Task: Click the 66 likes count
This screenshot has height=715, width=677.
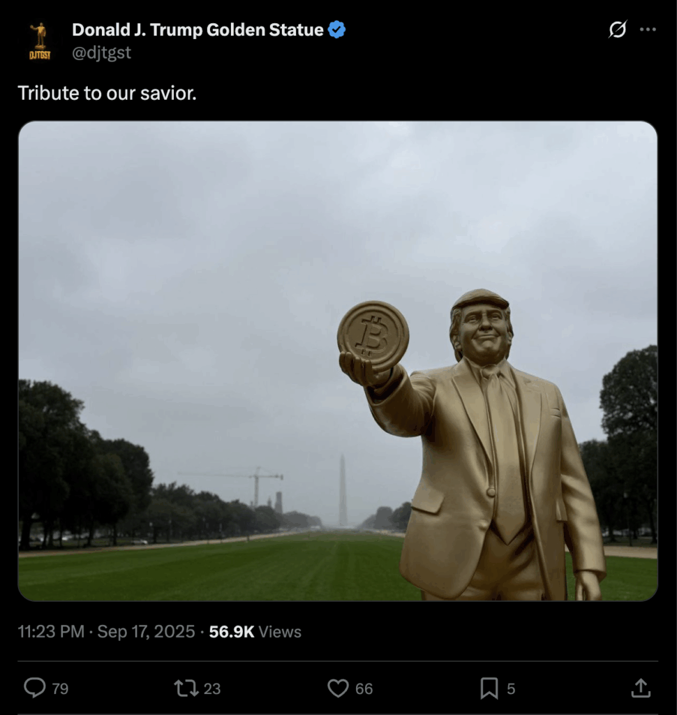Action: (x=364, y=689)
